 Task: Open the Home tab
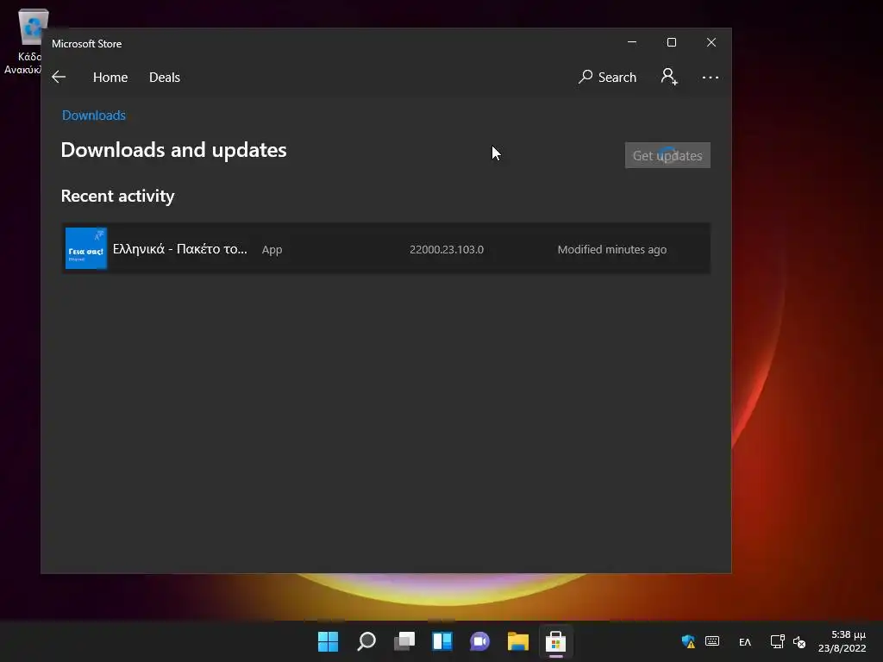[110, 77]
